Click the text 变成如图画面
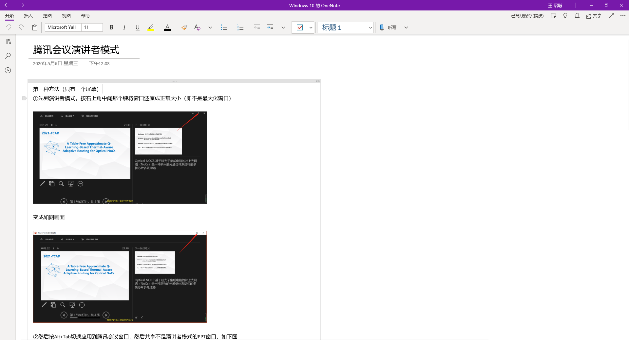This screenshot has width=629, height=340. pos(49,217)
